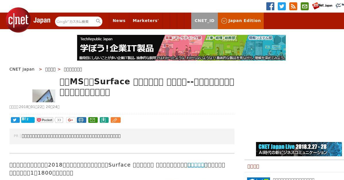Click the orange paperclip clip icon
The width and height of the screenshot is (344, 180).
116,120
